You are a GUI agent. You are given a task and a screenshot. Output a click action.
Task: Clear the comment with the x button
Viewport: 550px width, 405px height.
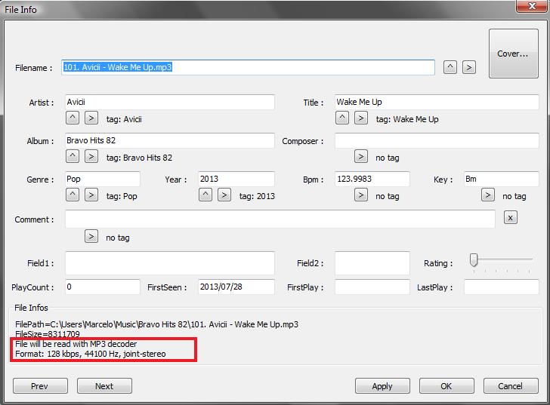click(510, 218)
